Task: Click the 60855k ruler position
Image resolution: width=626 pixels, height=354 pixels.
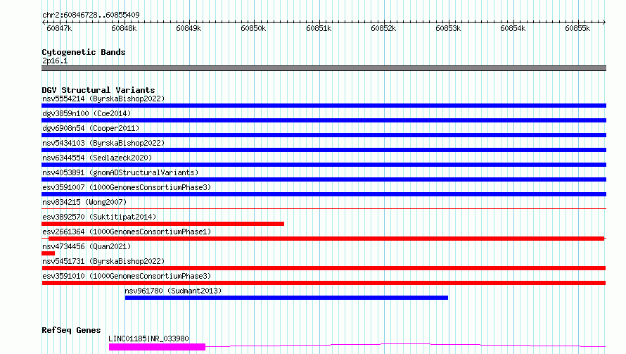Action: pyautogui.click(x=577, y=28)
